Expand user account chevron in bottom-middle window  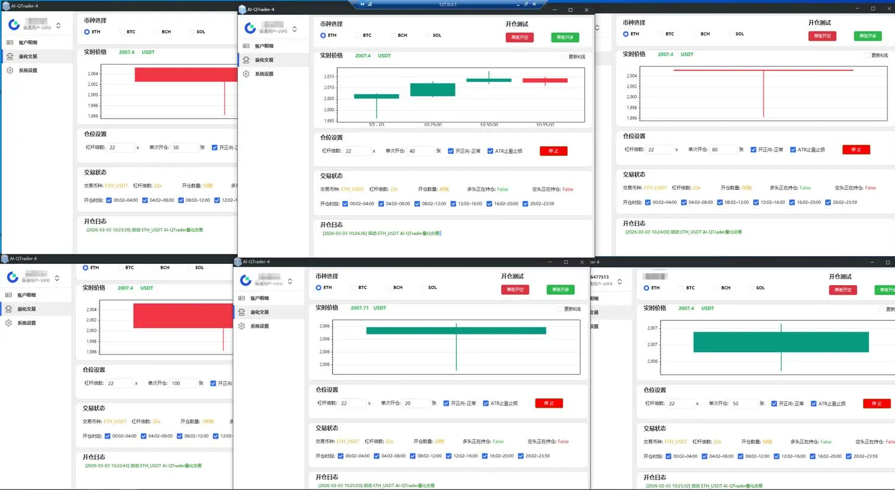tap(290, 281)
